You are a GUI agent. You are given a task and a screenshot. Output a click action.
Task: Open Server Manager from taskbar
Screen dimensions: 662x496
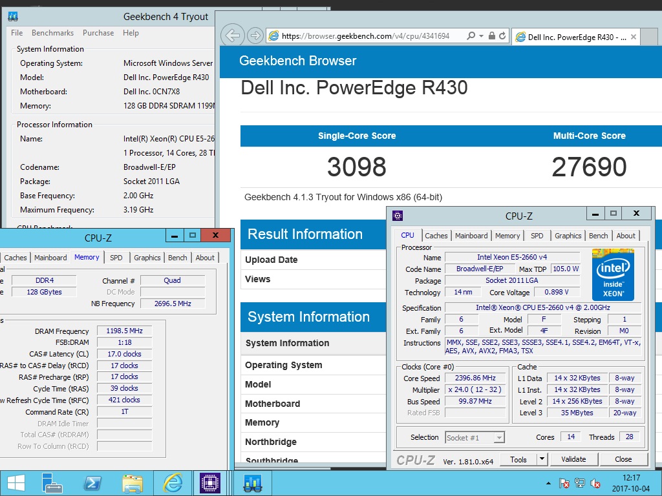tap(52, 483)
